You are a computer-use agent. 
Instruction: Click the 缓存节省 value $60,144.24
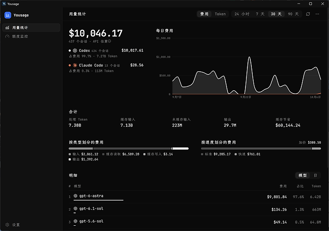[288, 125]
